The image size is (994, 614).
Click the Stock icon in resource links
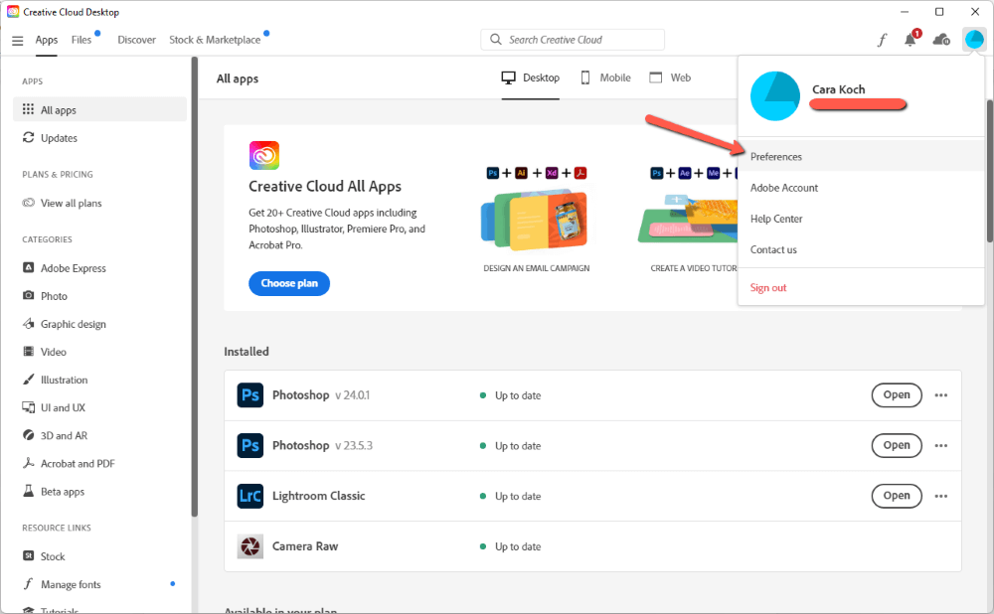point(29,555)
